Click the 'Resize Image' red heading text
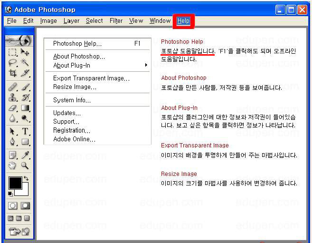312x243 pixels. 179,174
